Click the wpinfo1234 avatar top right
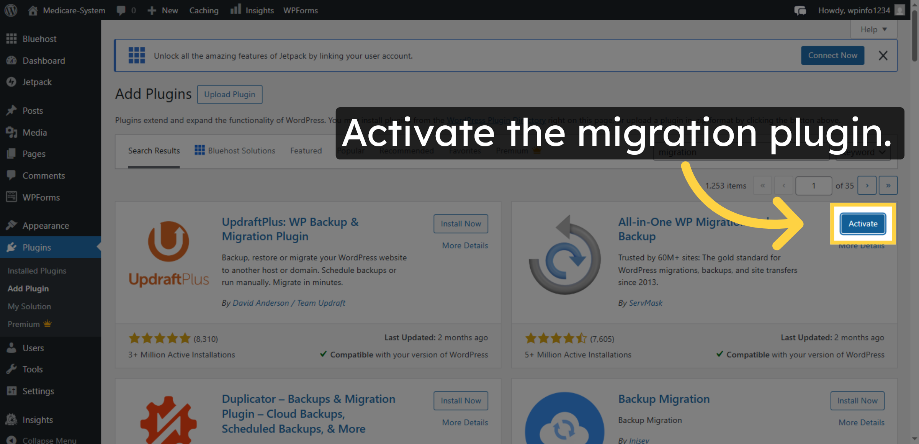The image size is (919, 444). point(899,10)
